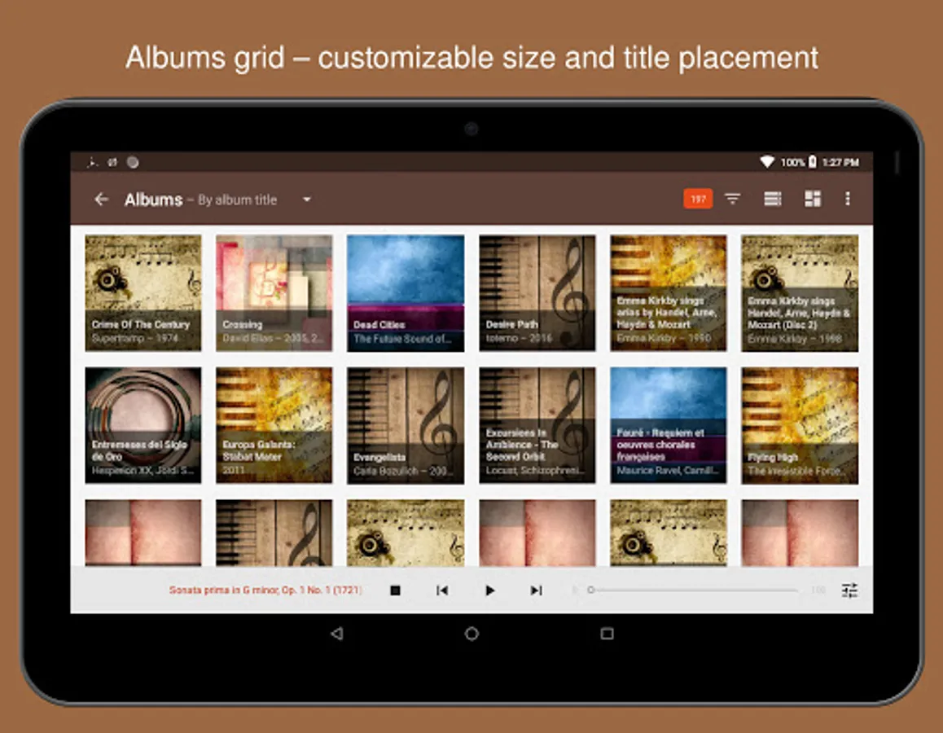Open Excursions In Ambience album

[537, 425]
